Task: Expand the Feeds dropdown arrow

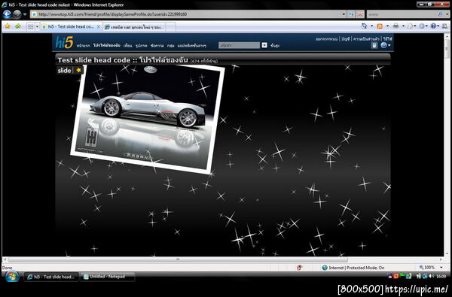Action: pyautogui.click(x=387, y=26)
